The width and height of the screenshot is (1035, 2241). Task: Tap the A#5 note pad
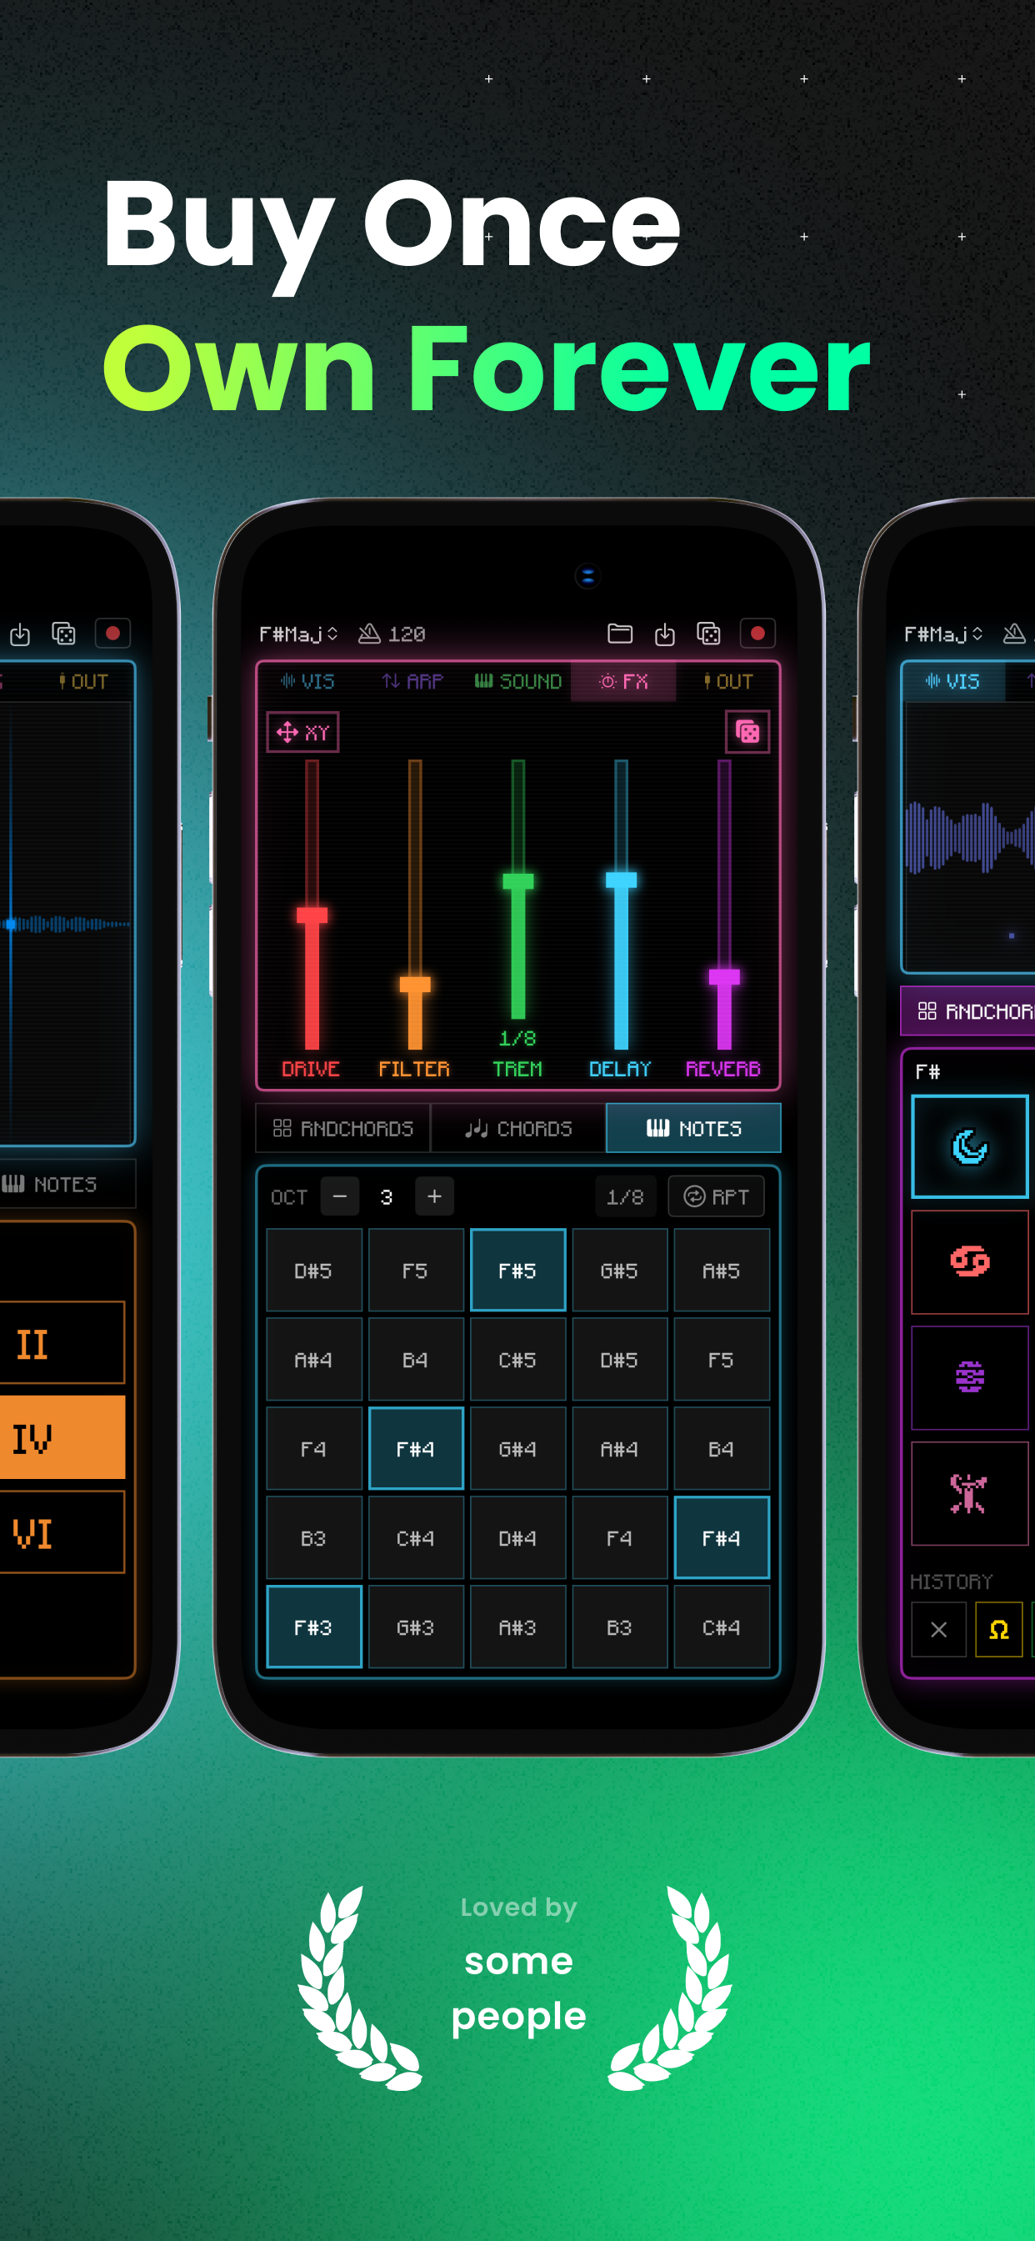tap(721, 1270)
